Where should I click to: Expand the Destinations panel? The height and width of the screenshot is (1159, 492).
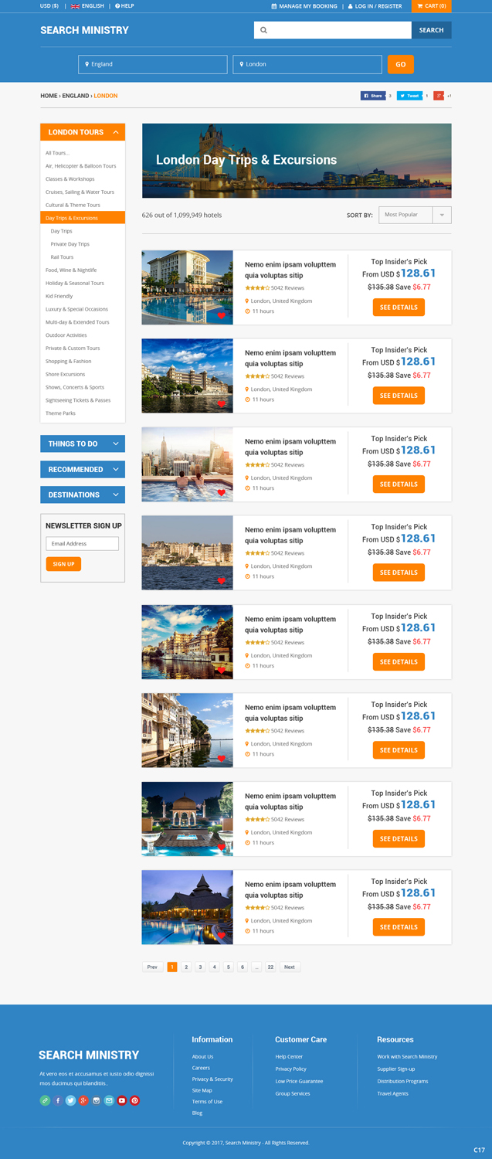pyautogui.click(x=83, y=495)
